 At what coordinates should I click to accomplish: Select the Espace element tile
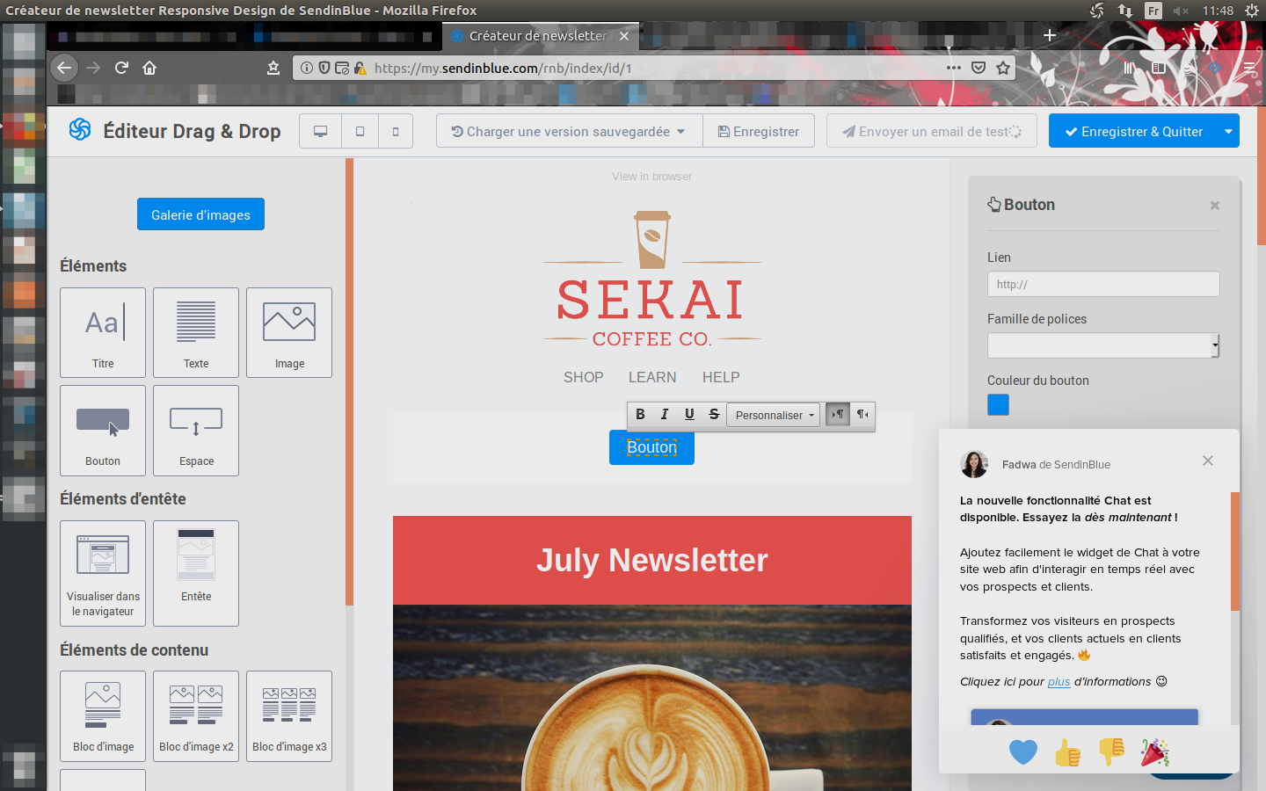click(x=196, y=431)
